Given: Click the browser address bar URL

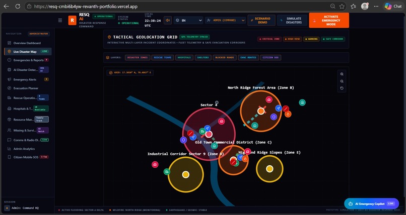Looking at the screenshot, I should coord(86,7).
